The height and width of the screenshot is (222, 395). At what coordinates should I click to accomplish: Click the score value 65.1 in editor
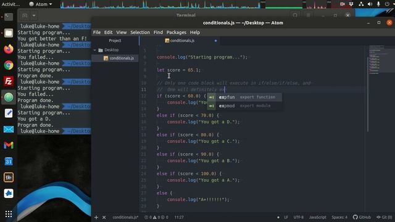193,70
